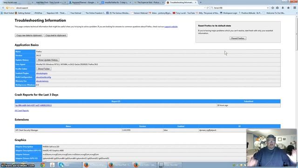Switch to Add New Post Firefox taskbar window
Screen dimensions: 298x168
pyautogui.click(x=119, y=165)
